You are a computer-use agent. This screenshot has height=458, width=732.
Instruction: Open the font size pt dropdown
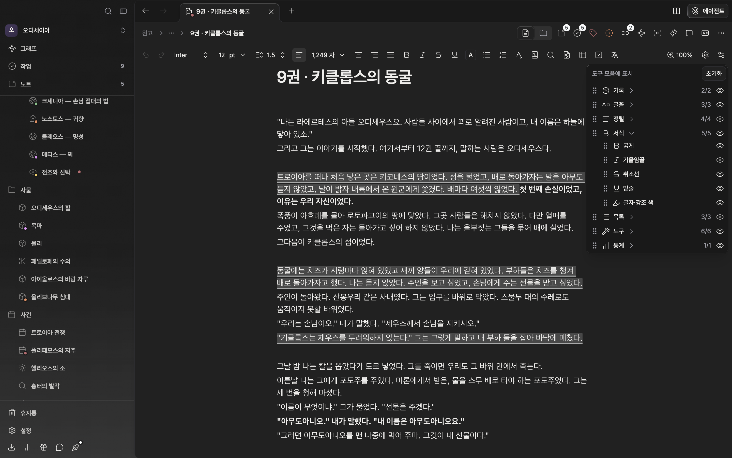tap(232, 55)
